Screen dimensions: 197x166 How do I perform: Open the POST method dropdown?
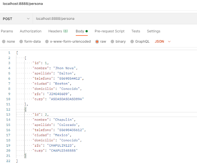click(16, 19)
